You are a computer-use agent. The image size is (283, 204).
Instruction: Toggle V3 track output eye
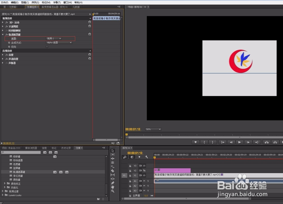click(x=144, y=166)
